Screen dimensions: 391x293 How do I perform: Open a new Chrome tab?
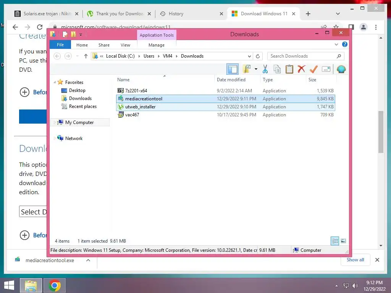coord(308,14)
